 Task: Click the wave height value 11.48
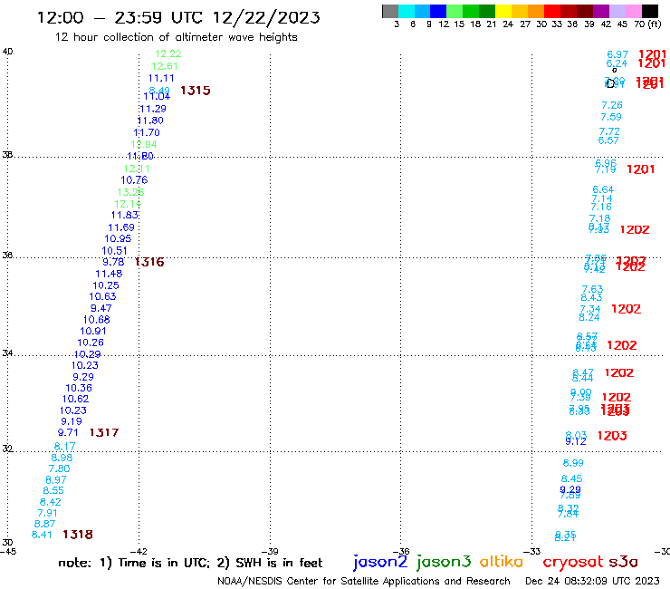pos(109,274)
